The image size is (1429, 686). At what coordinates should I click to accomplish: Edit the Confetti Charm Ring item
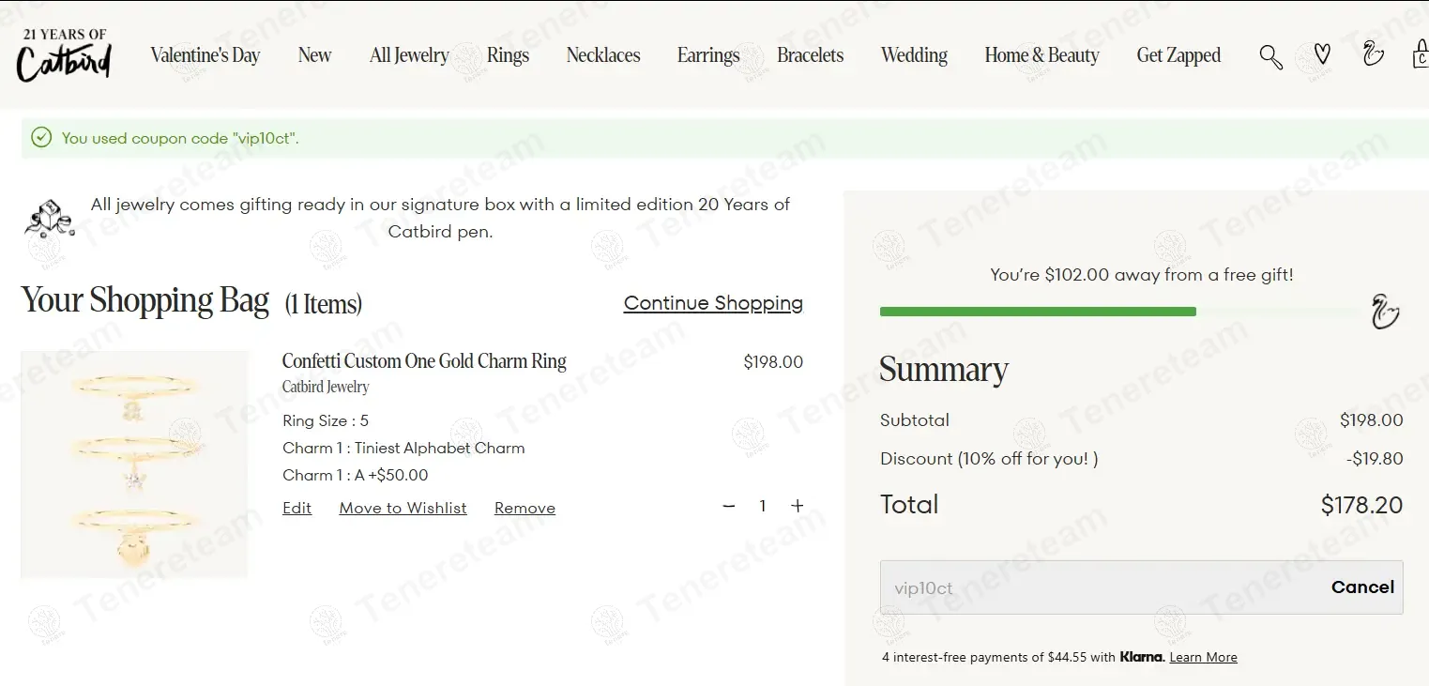(296, 508)
